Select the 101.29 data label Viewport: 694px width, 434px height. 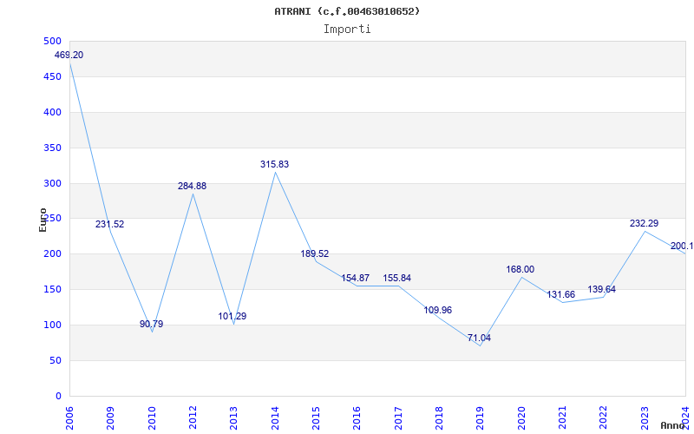click(232, 317)
